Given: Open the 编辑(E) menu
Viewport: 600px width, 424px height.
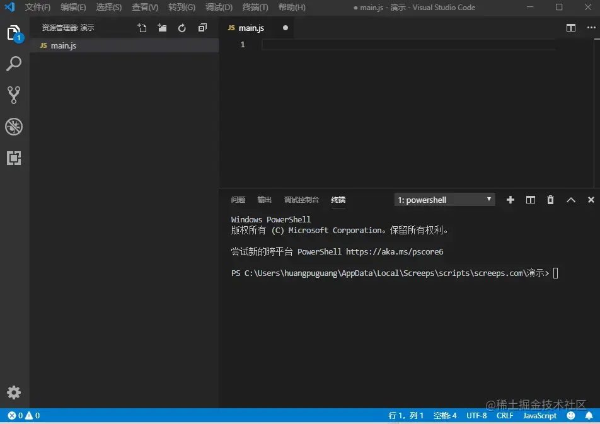Looking at the screenshot, I should pos(73,8).
